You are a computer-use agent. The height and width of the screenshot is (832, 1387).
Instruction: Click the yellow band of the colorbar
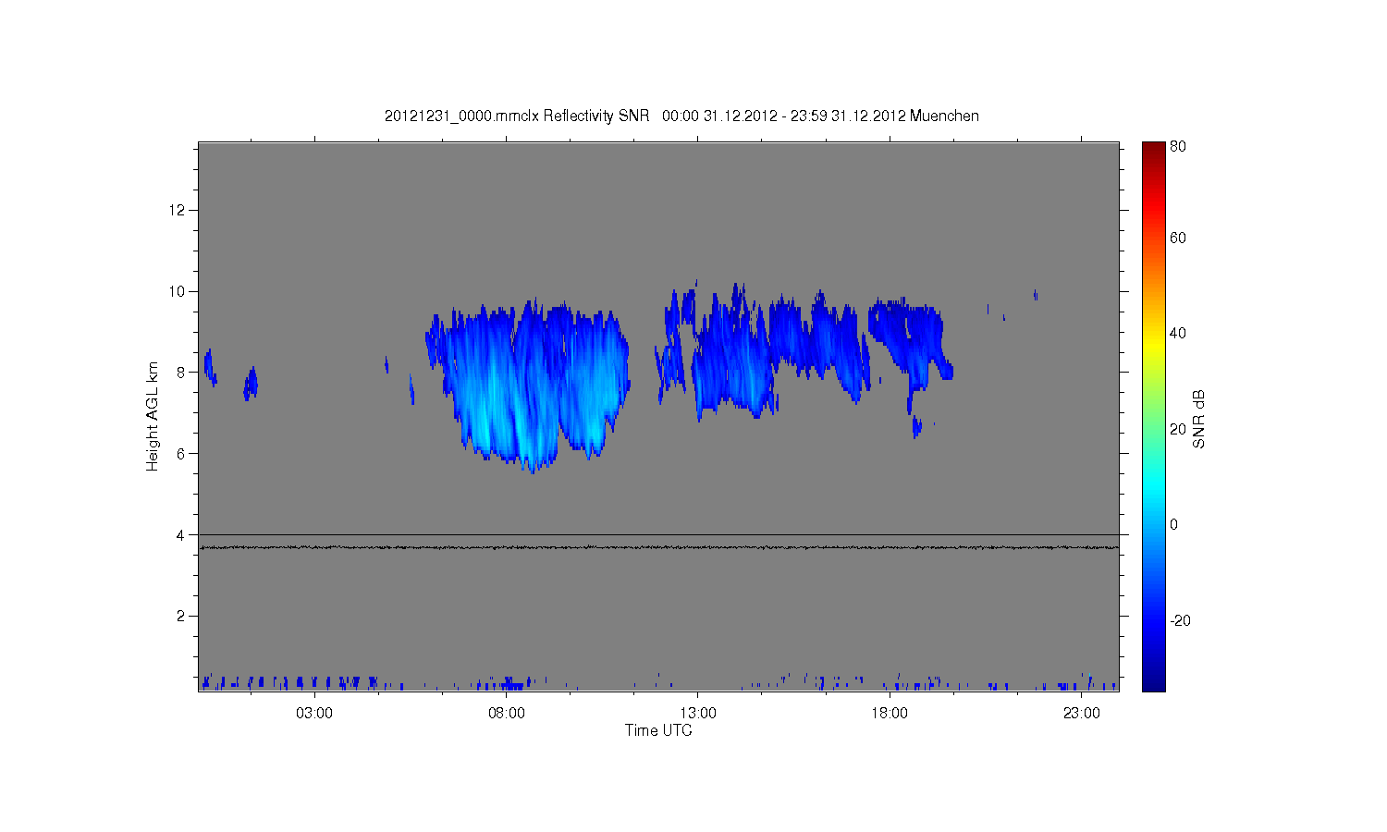pos(1153,346)
